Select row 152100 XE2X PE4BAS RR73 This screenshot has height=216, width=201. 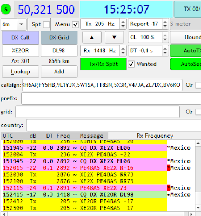[85, 181]
